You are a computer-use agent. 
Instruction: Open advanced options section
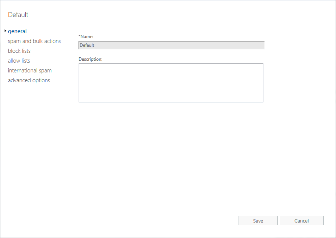click(29, 80)
